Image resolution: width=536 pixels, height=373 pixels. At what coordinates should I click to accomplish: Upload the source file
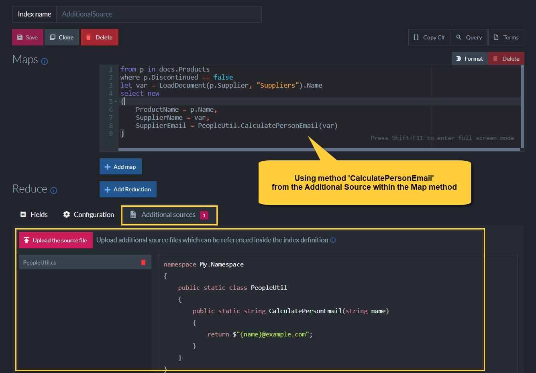[56, 240]
